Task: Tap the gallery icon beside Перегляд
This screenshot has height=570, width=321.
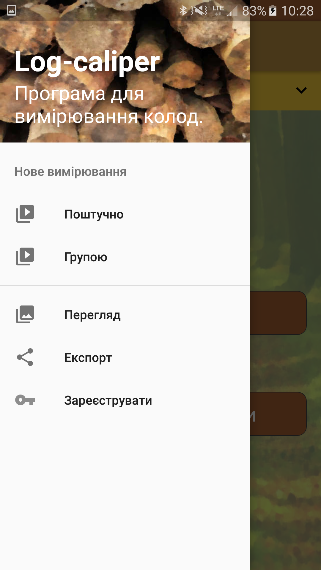Action: [25, 314]
